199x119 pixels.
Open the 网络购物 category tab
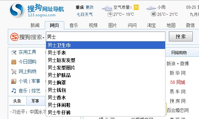click(x=179, y=53)
